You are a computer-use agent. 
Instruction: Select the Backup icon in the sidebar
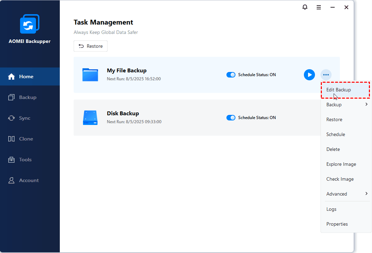pyautogui.click(x=12, y=97)
